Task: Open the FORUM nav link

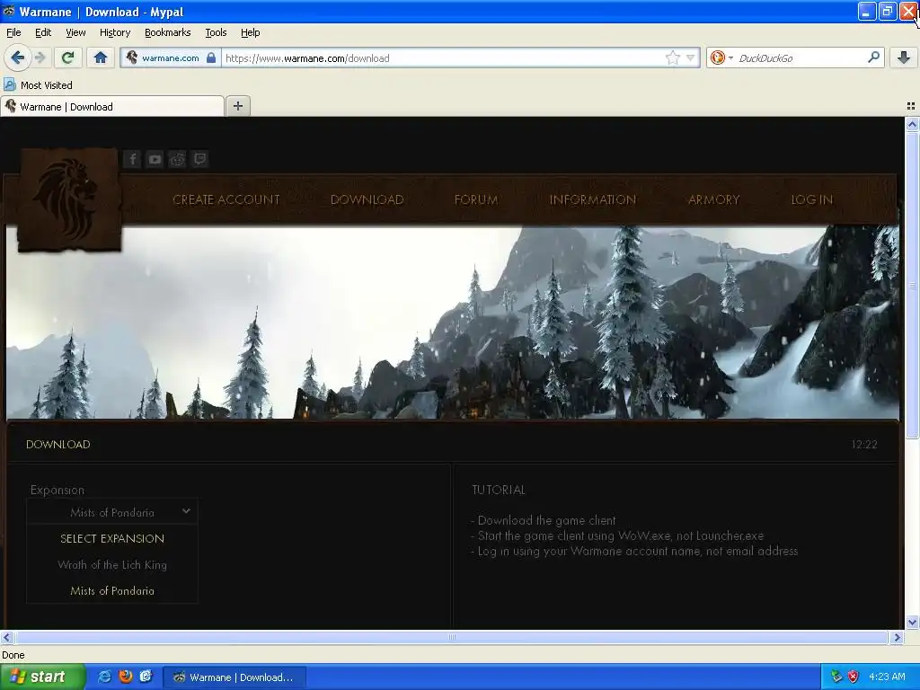Action: coord(476,199)
